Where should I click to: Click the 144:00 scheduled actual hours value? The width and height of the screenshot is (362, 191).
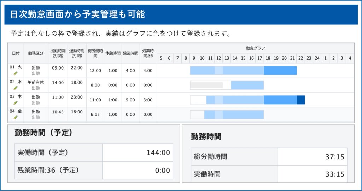(158, 153)
